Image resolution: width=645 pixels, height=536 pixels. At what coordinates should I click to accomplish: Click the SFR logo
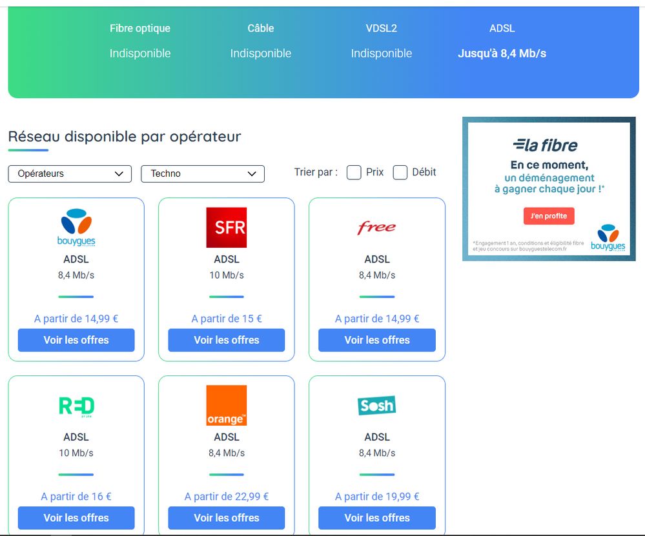point(226,227)
